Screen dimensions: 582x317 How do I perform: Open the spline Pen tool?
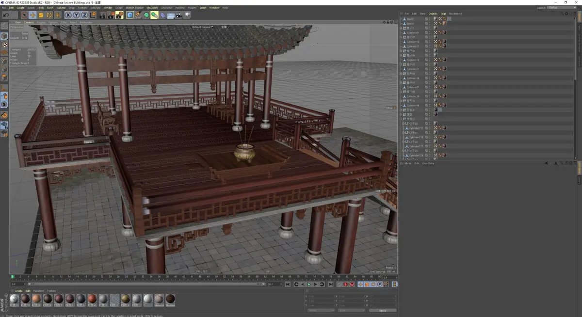138,15
